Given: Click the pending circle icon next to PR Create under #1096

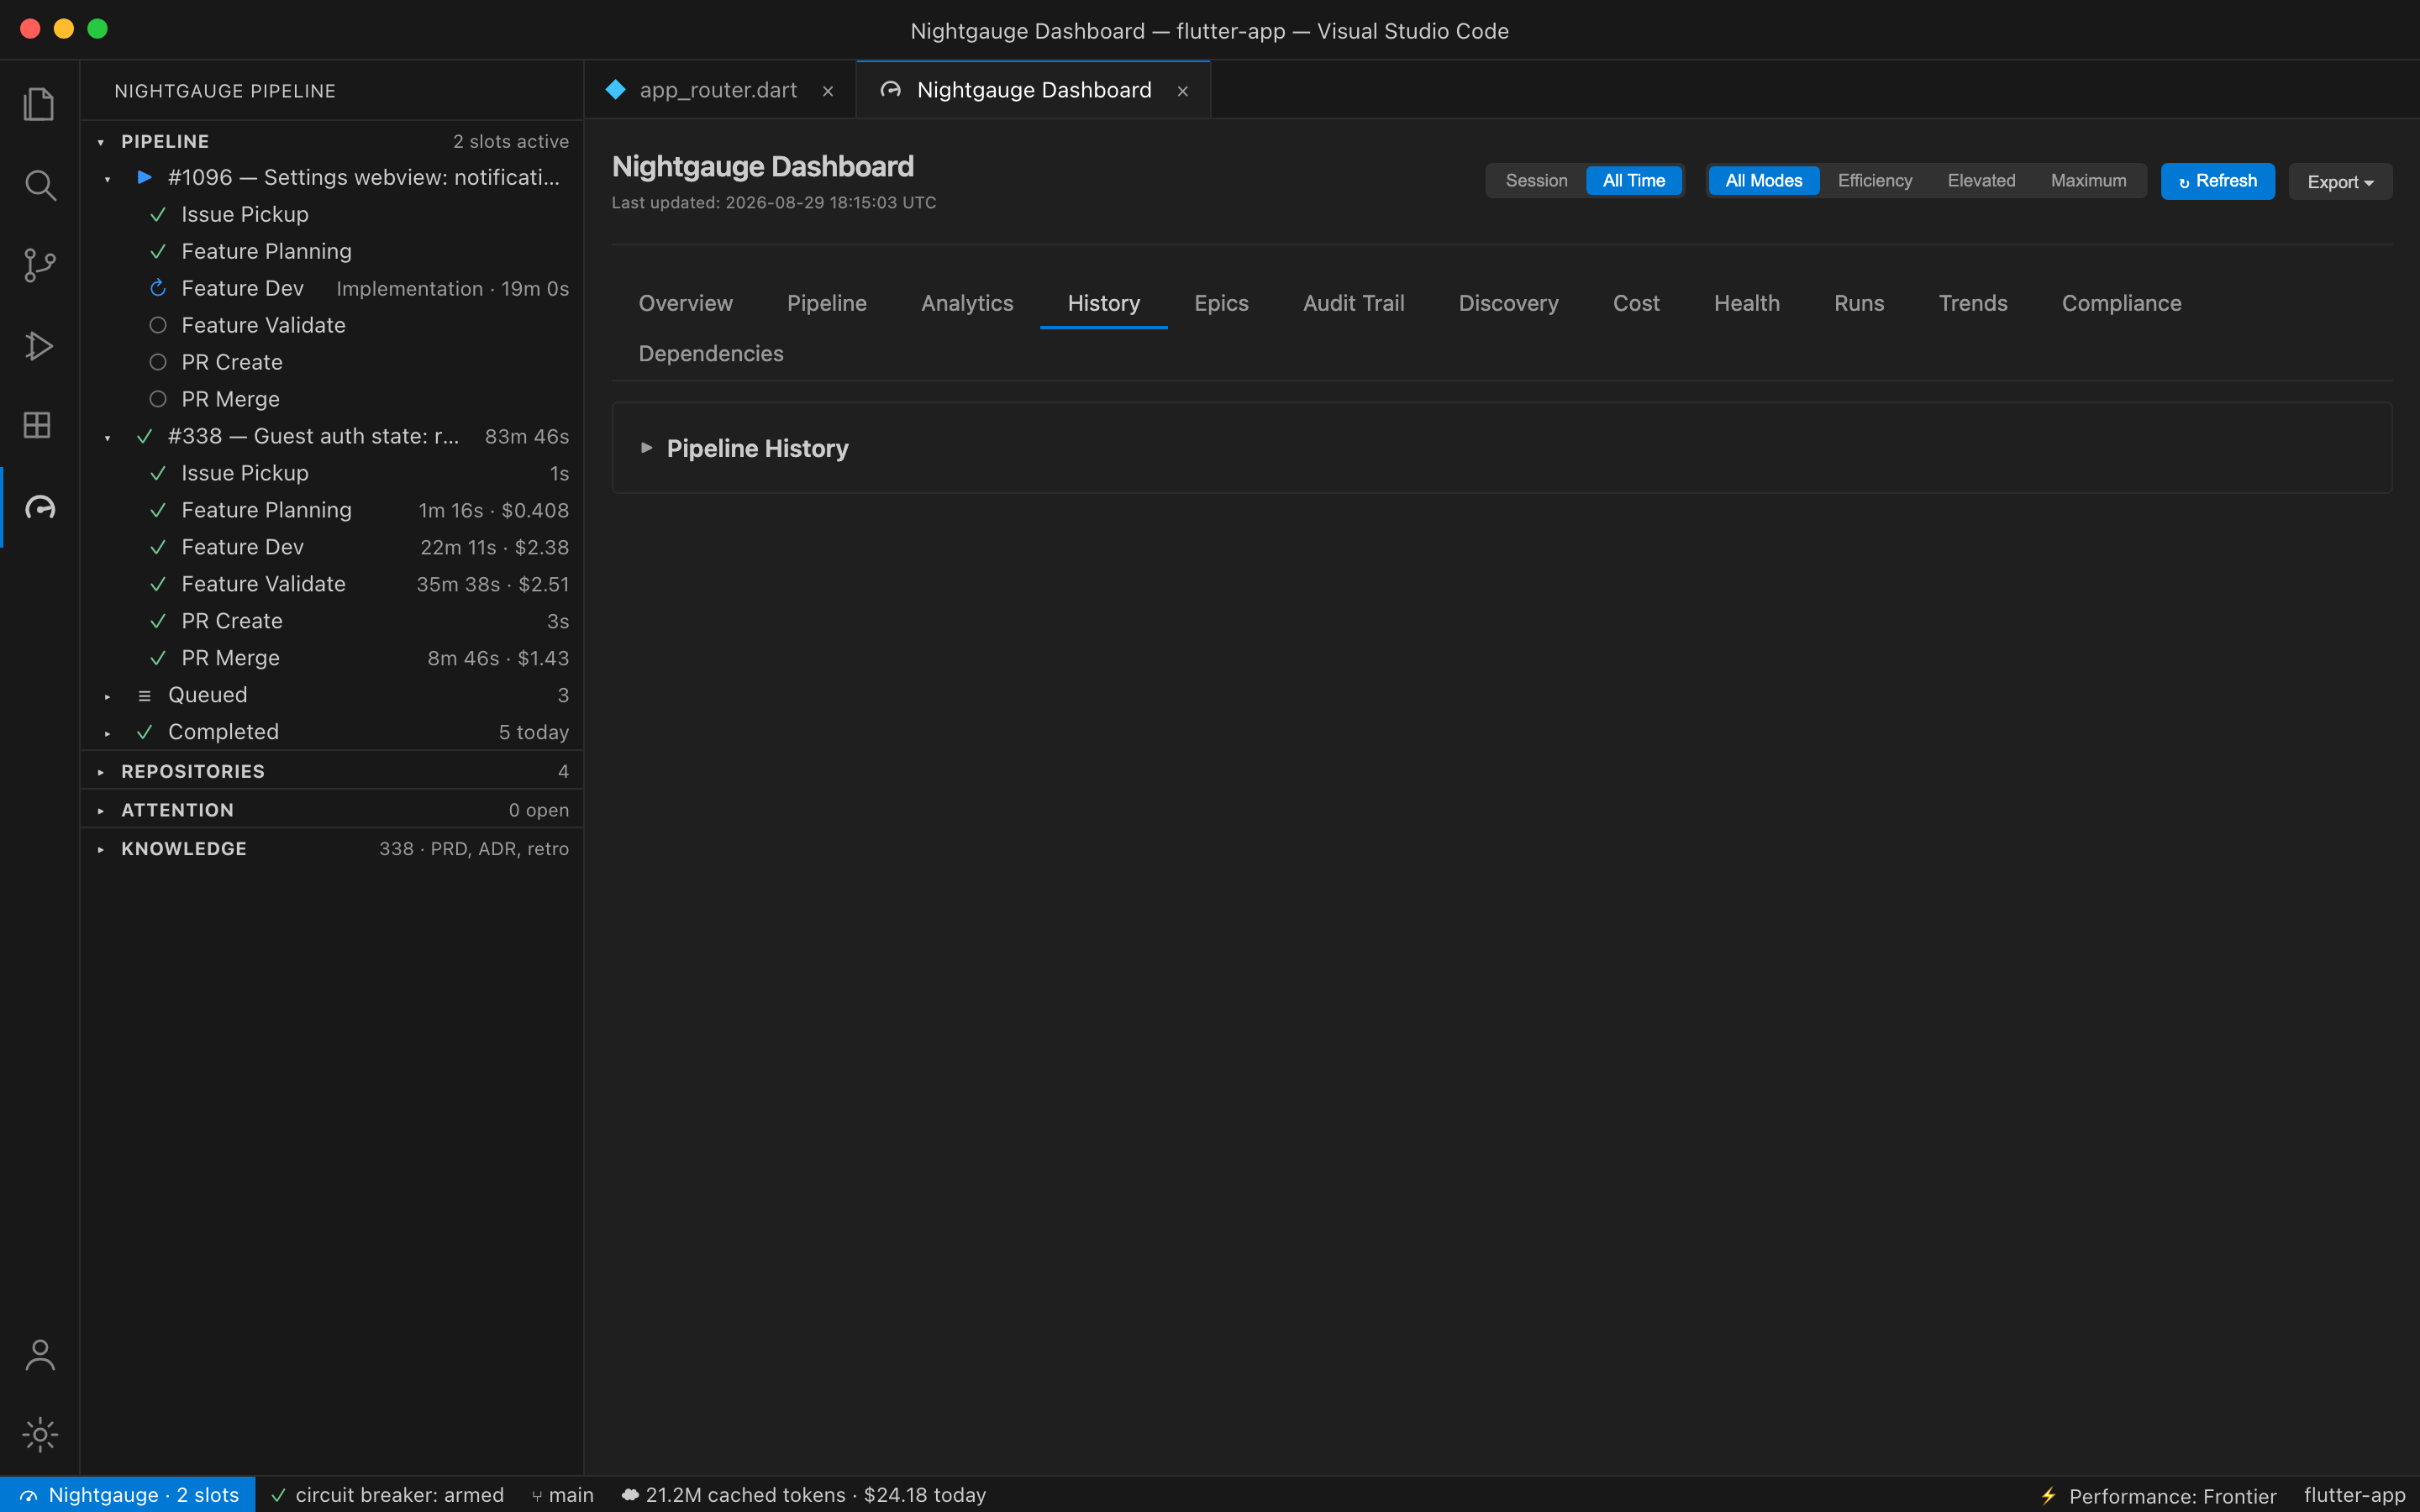Looking at the screenshot, I should 158,362.
